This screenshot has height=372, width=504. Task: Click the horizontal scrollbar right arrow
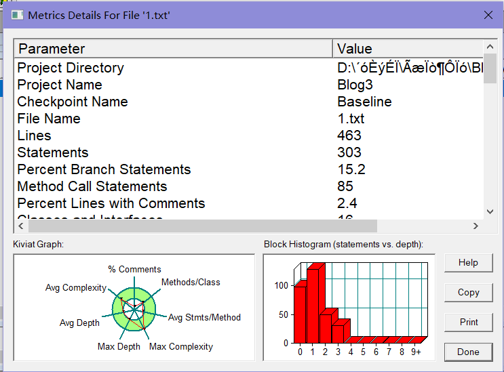[x=476, y=226]
